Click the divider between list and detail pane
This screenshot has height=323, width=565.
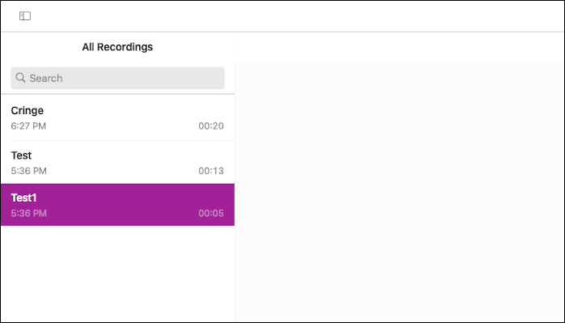(x=235, y=176)
